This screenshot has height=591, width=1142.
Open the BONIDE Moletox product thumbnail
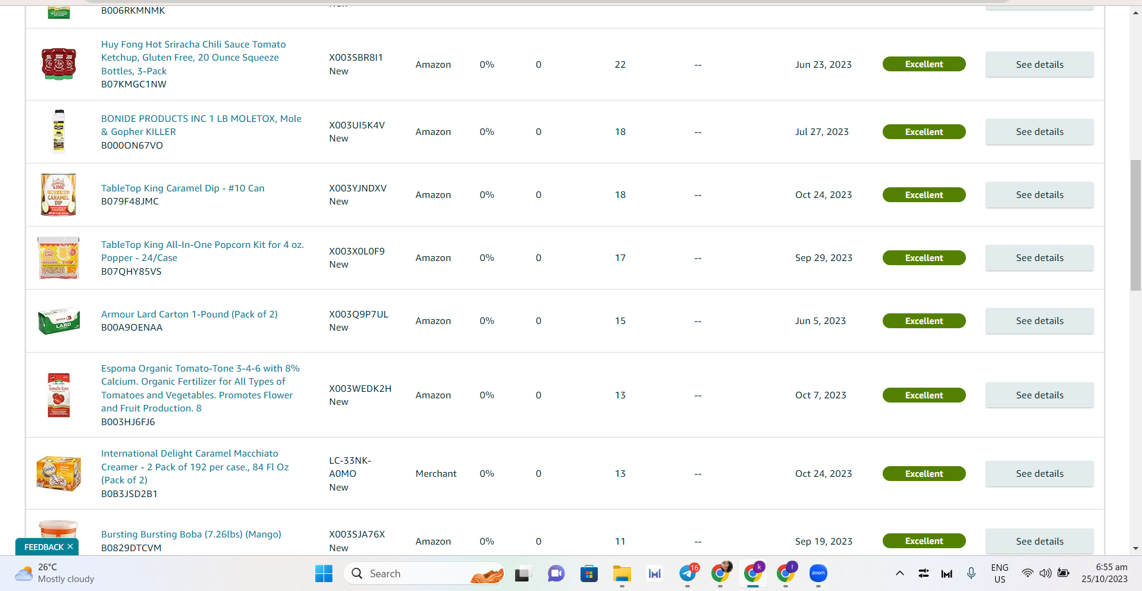click(58, 131)
